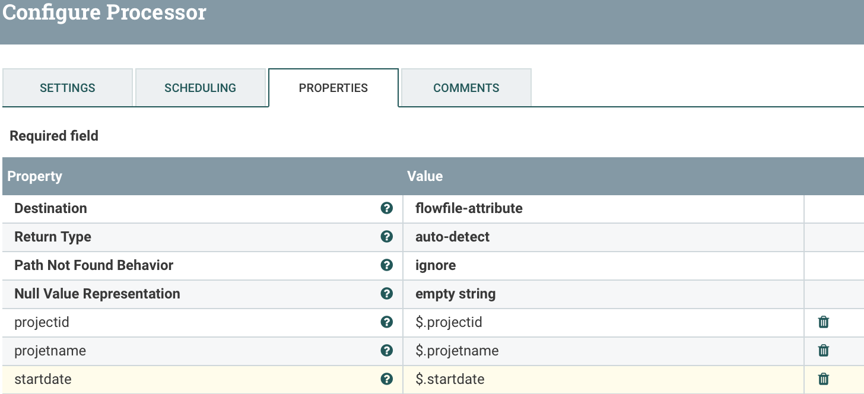The height and width of the screenshot is (394, 864).
Task: Open help for the projetname property
Action: click(387, 351)
